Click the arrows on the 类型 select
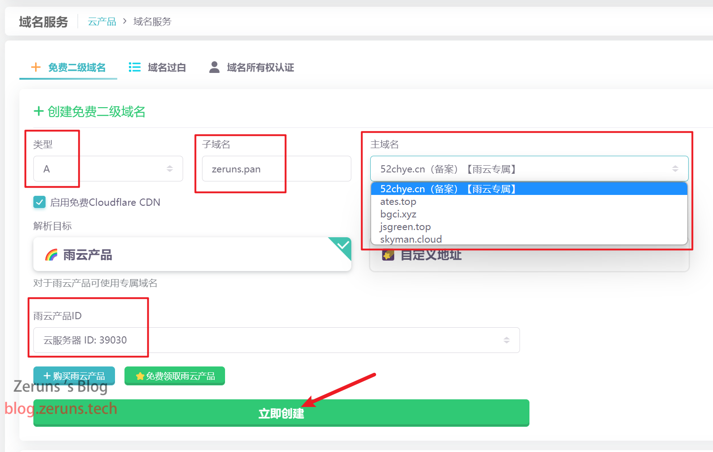Screen dimensions: 713x452 point(170,169)
